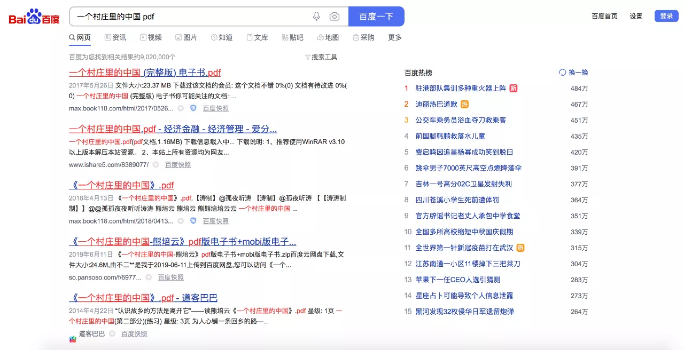This screenshot has height=350, width=684.
Task: Expand arrow next to so.pansoso.com URL
Action: point(149,277)
